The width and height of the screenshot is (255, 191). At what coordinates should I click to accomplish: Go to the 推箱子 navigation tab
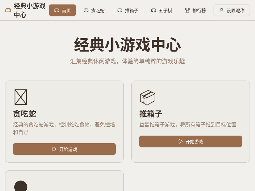[x=128, y=10]
